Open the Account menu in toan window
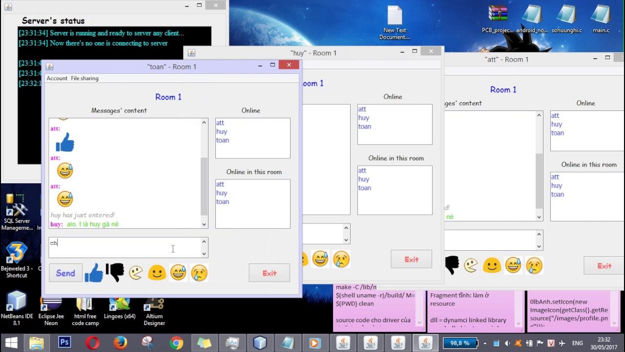625x352 pixels. (57, 78)
